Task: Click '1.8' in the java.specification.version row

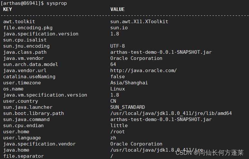Action: pyautogui.click(x=115, y=34)
